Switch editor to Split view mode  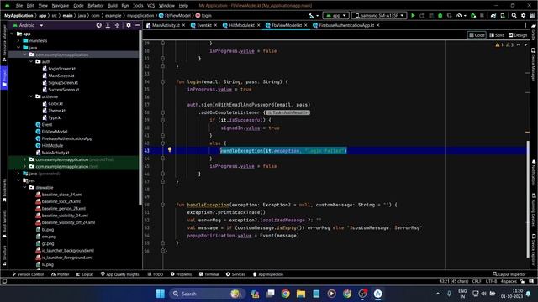(x=497, y=35)
